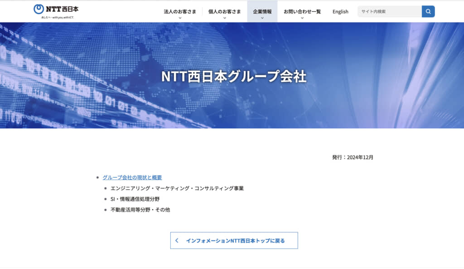Select 不動産活用等分野・その他 list item
Viewport: 464px width, 269px height.
click(140, 210)
